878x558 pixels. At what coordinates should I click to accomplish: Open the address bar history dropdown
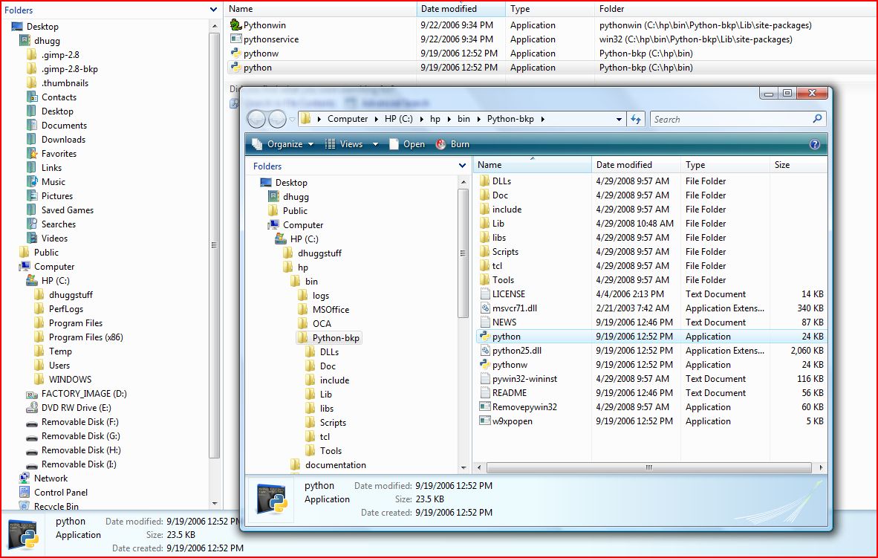(x=618, y=119)
